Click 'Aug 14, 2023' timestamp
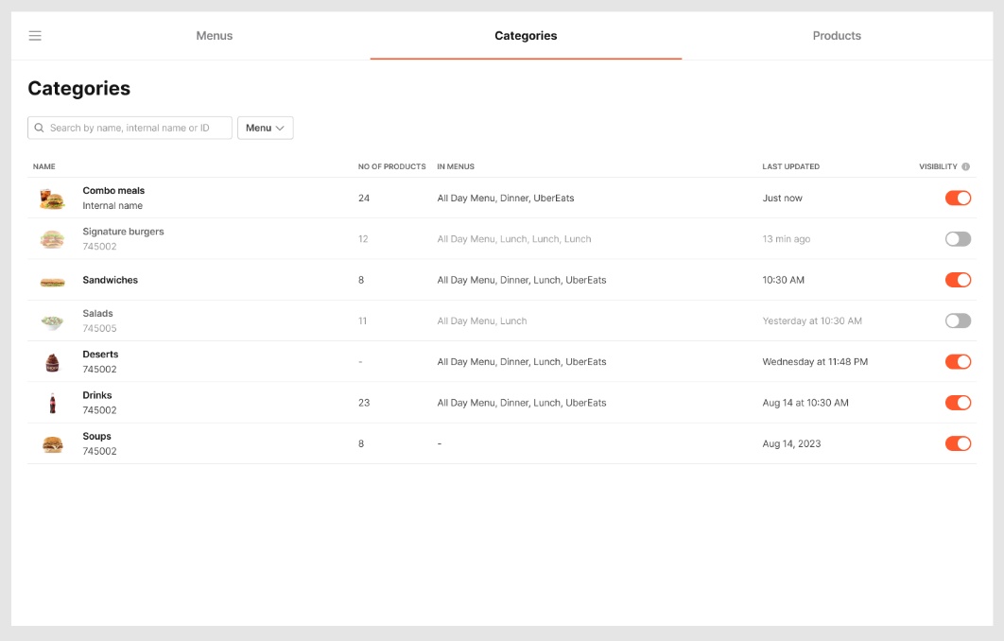Image resolution: width=1004 pixels, height=641 pixels. coord(791,444)
